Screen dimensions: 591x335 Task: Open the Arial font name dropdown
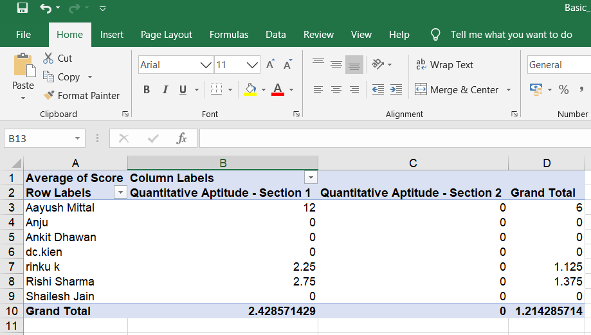click(x=205, y=65)
